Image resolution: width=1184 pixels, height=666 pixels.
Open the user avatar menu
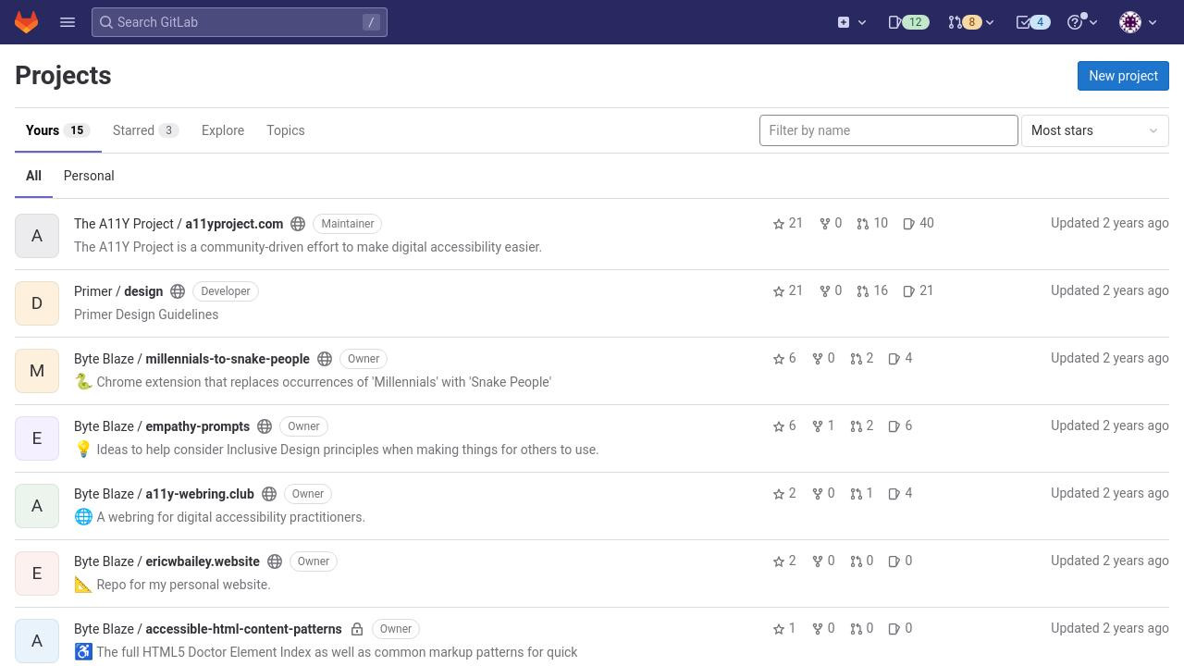(x=1139, y=22)
